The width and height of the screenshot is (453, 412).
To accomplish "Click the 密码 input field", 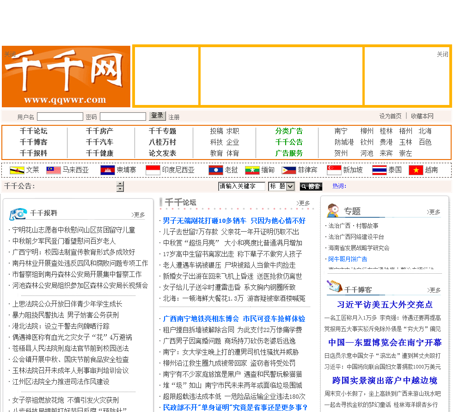I will click(x=123, y=117).
